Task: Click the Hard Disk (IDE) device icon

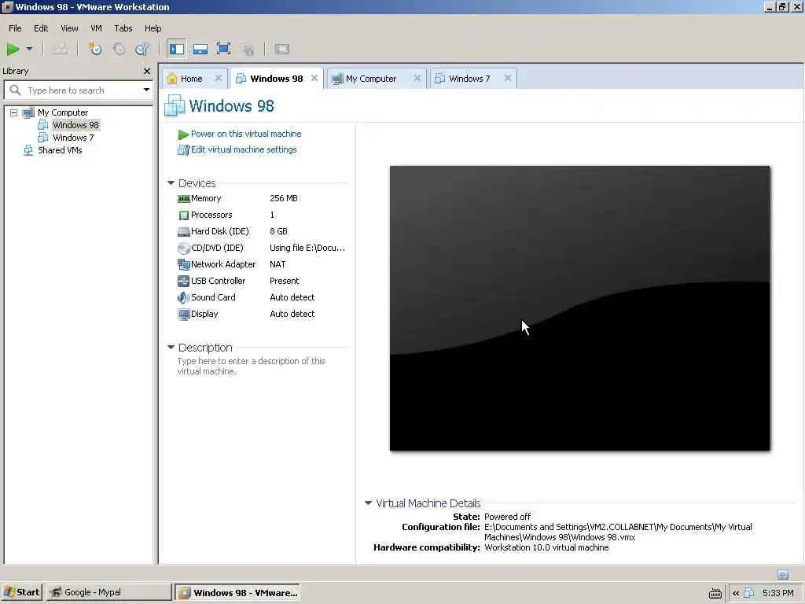Action: tap(183, 232)
